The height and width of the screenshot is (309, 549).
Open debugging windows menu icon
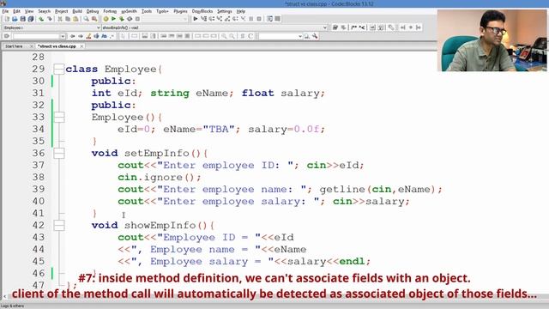(269, 19)
